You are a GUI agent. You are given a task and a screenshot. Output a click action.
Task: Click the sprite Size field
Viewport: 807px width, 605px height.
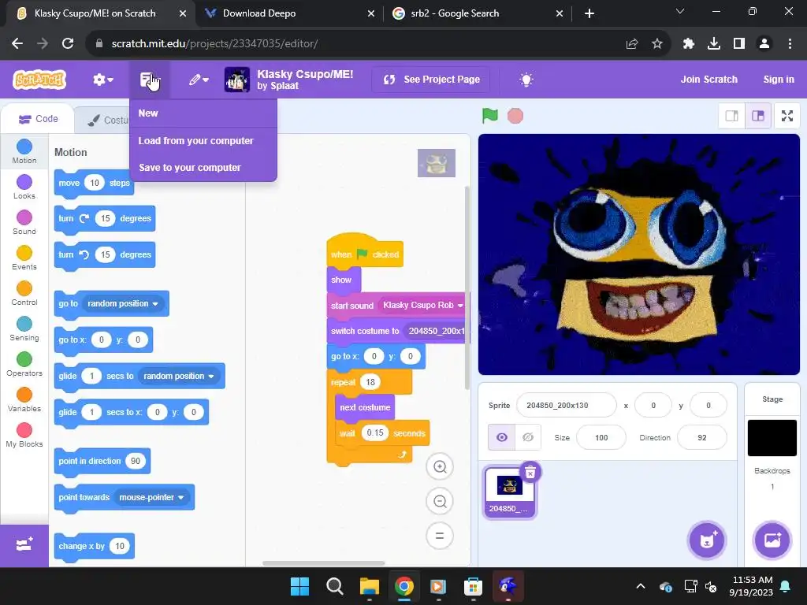tap(601, 438)
